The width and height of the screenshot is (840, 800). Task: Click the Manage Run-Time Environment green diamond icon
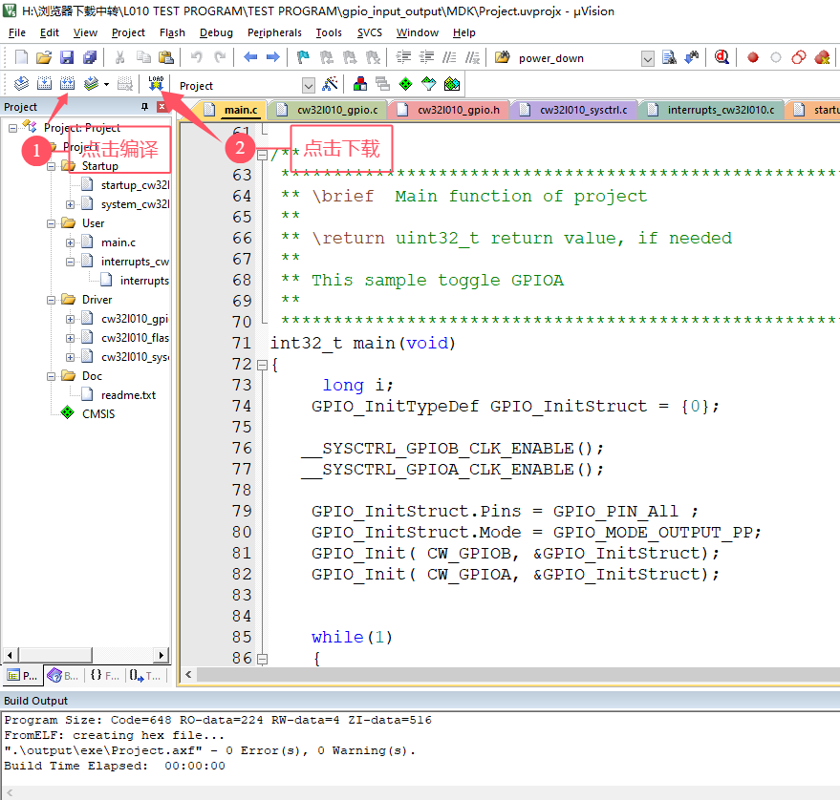(x=406, y=84)
